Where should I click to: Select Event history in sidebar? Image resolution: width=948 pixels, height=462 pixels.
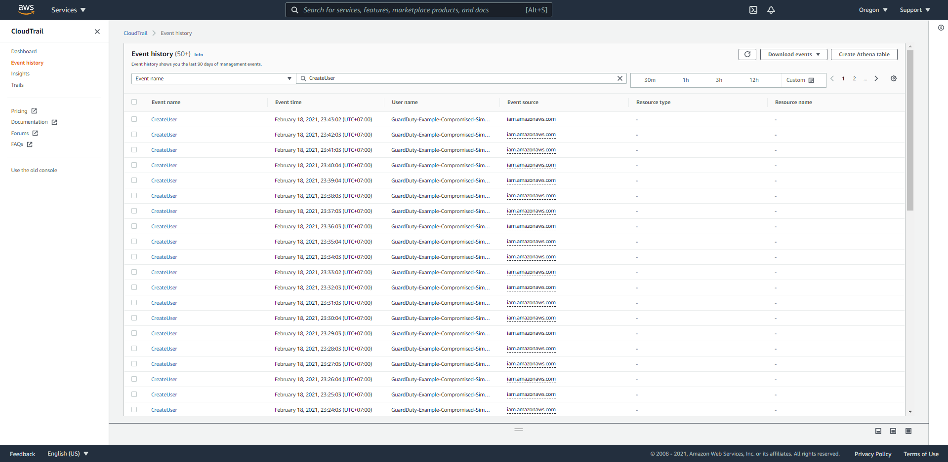[x=27, y=63]
